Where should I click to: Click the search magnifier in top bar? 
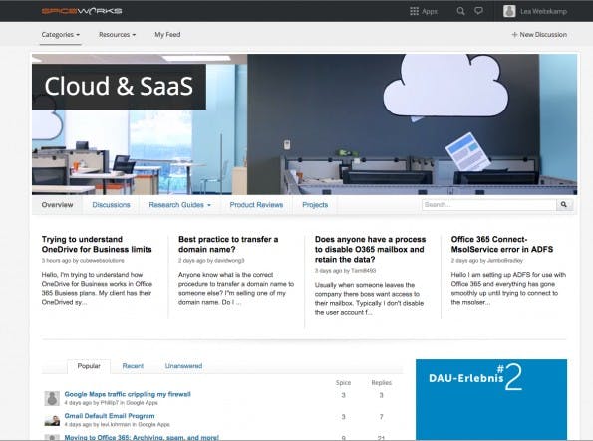460,11
